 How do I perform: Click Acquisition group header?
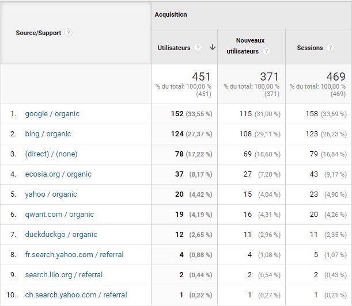click(x=171, y=14)
